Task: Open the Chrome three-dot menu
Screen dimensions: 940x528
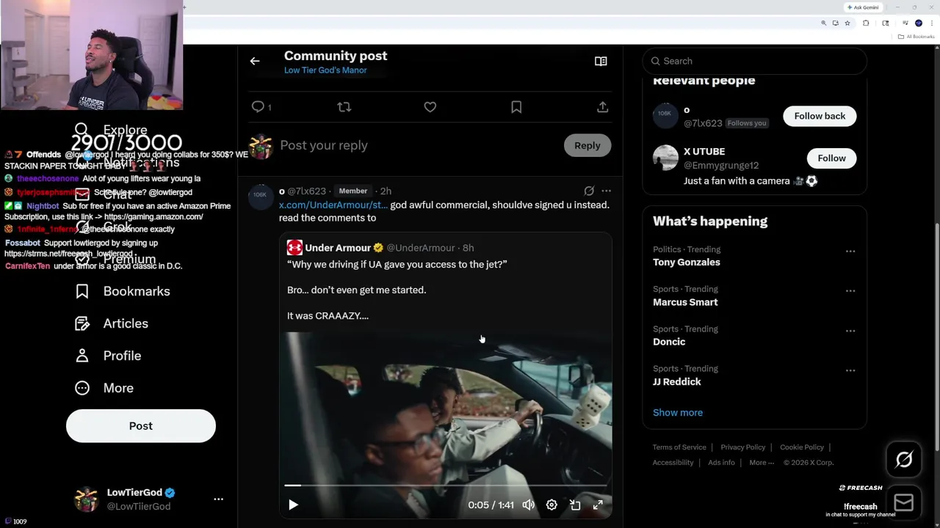Action: (932, 23)
